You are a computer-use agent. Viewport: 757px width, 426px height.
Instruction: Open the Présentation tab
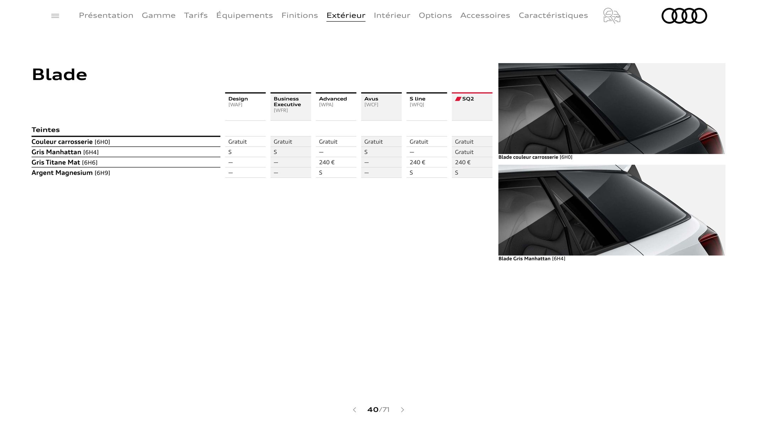coord(106,15)
